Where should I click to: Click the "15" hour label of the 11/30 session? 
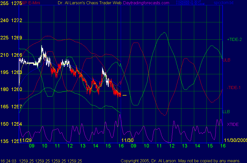(x=210, y=146)
